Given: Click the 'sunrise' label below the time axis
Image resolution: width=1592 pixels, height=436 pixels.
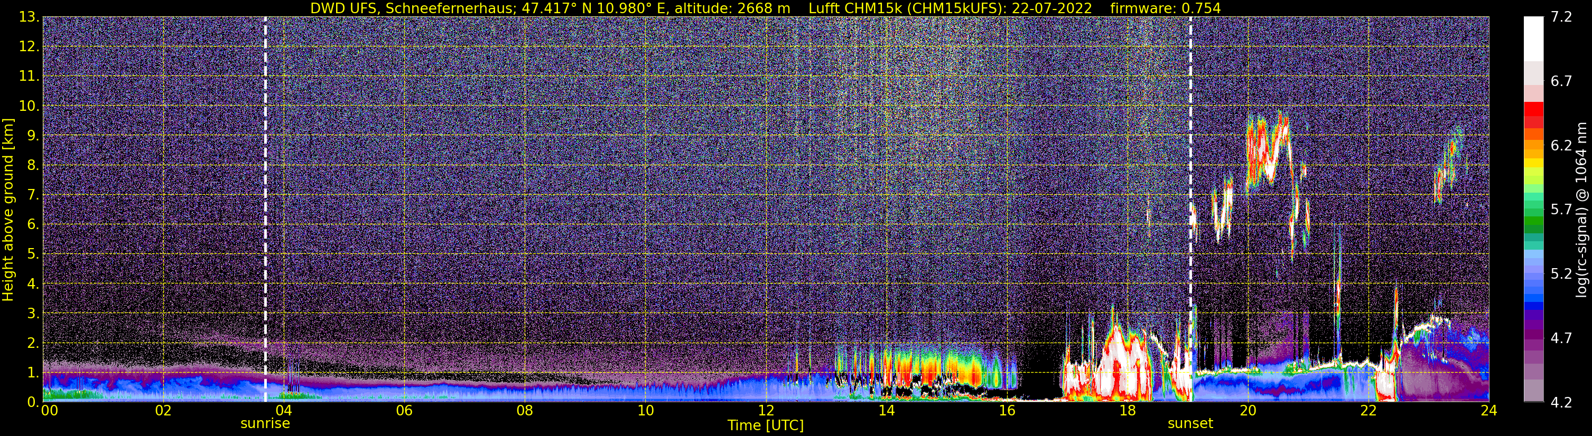Looking at the screenshot, I should [x=265, y=423].
